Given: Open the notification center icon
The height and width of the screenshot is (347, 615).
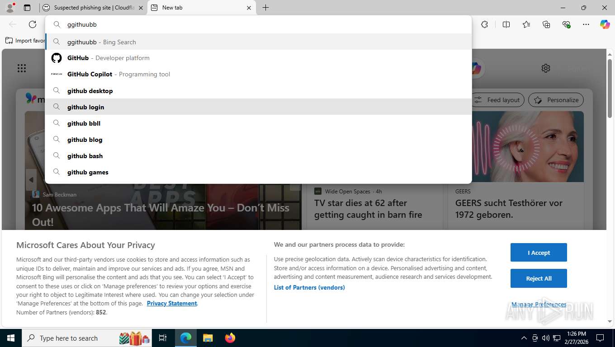Looking at the screenshot, I should pos(600,338).
